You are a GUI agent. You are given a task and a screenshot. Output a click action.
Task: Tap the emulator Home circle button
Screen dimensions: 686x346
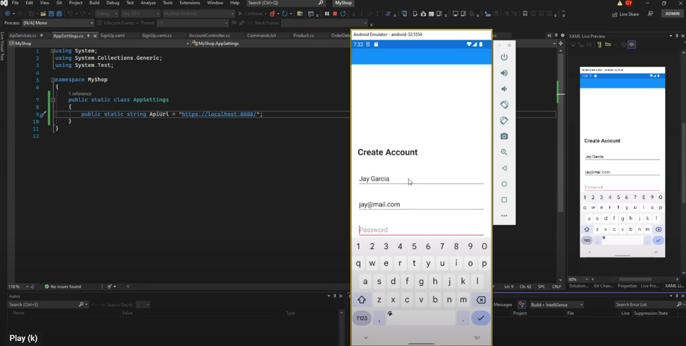tap(504, 184)
